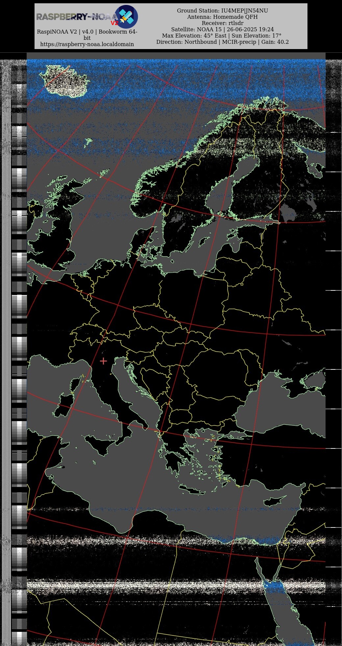Click the 'Antenna: Homemade QFH' line
This screenshot has width=342, height=646.
point(223,17)
